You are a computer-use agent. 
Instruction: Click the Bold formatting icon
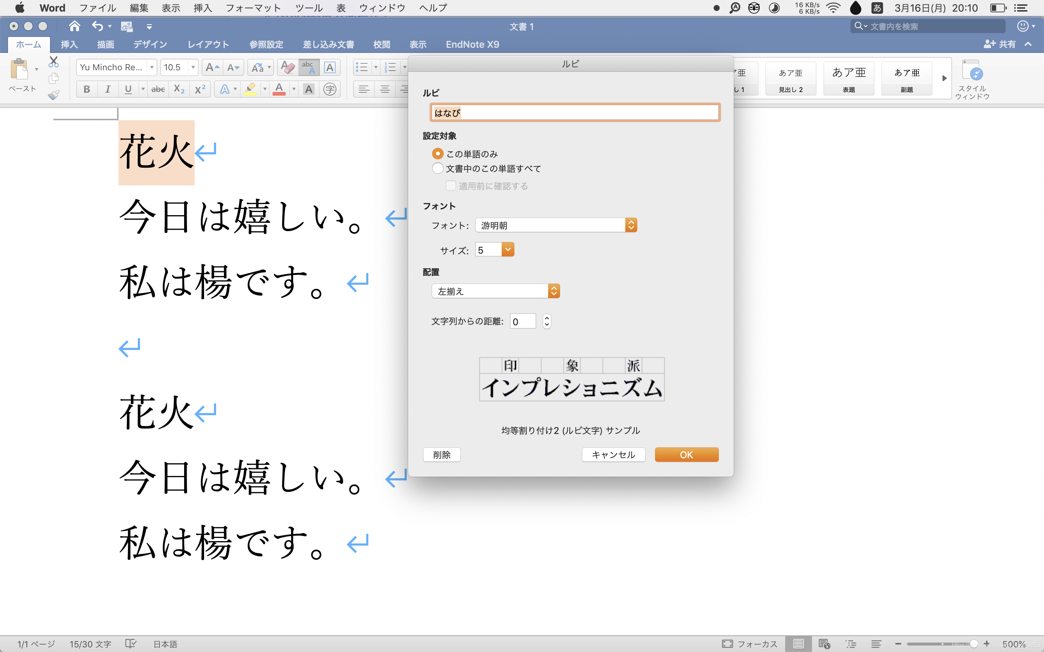[87, 89]
